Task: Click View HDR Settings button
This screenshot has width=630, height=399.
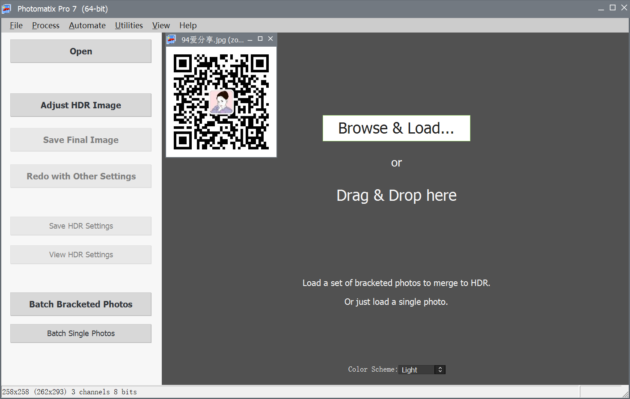Action: coord(81,255)
